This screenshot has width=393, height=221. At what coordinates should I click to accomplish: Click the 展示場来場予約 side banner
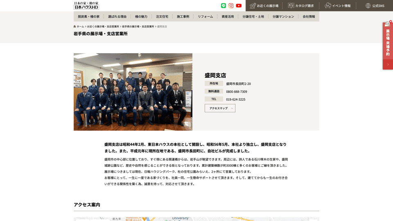[x=388, y=41]
